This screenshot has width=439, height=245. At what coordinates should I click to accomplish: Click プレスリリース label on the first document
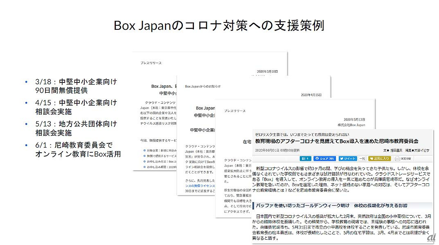tap(151, 63)
